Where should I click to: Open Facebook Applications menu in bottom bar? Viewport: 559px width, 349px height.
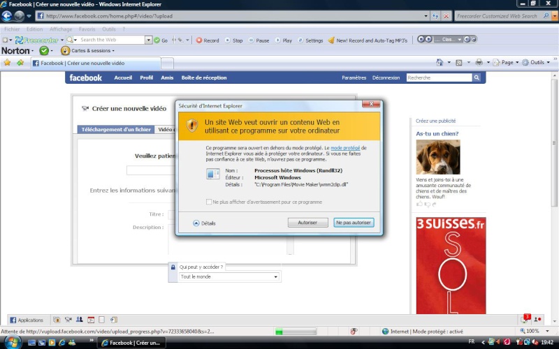click(x=27, y=320)
